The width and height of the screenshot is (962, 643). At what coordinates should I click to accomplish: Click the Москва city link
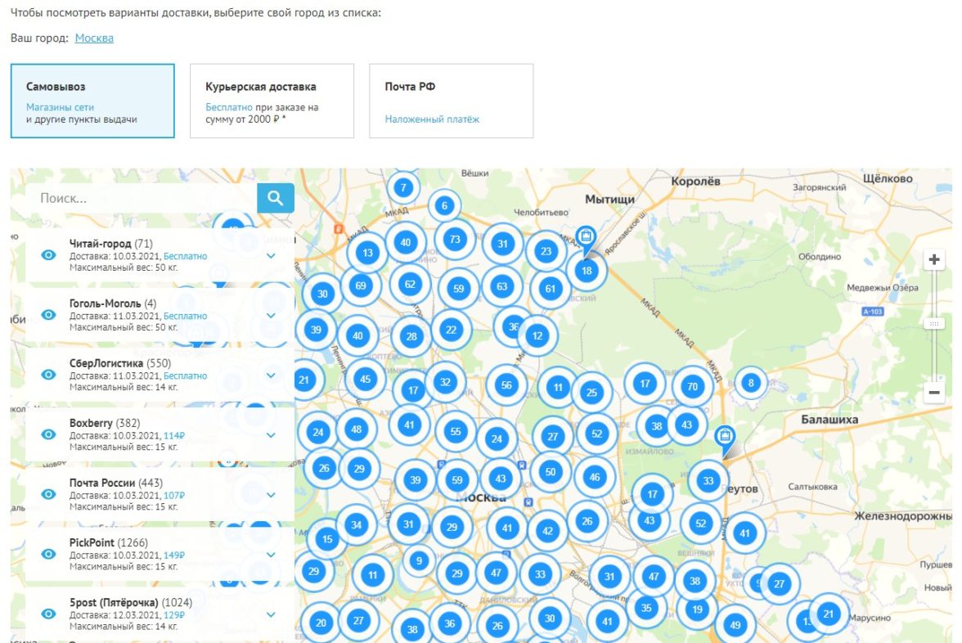pyautogui.click(x=94, y=38)
